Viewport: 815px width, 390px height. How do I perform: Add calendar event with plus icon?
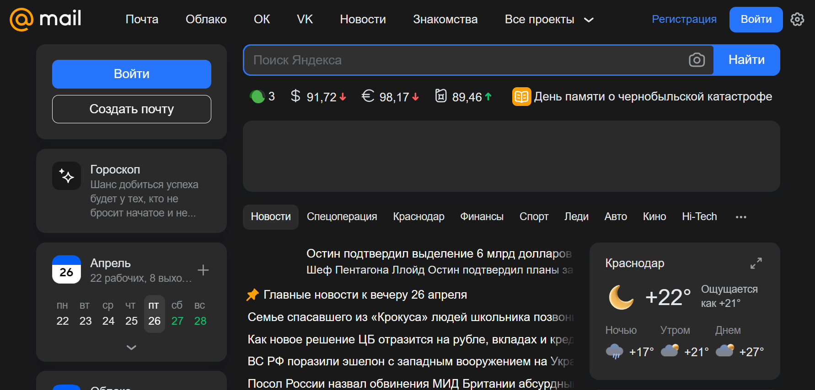click(x=203, y=270)
